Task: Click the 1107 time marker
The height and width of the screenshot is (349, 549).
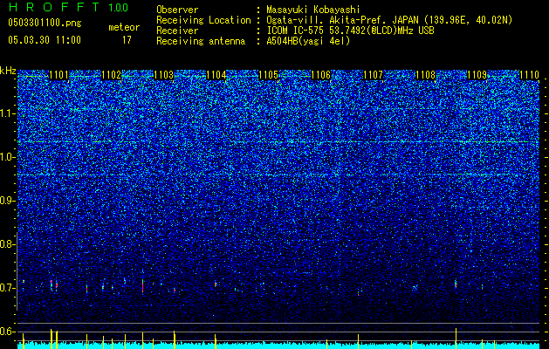Action: click(x=374, y=75)
